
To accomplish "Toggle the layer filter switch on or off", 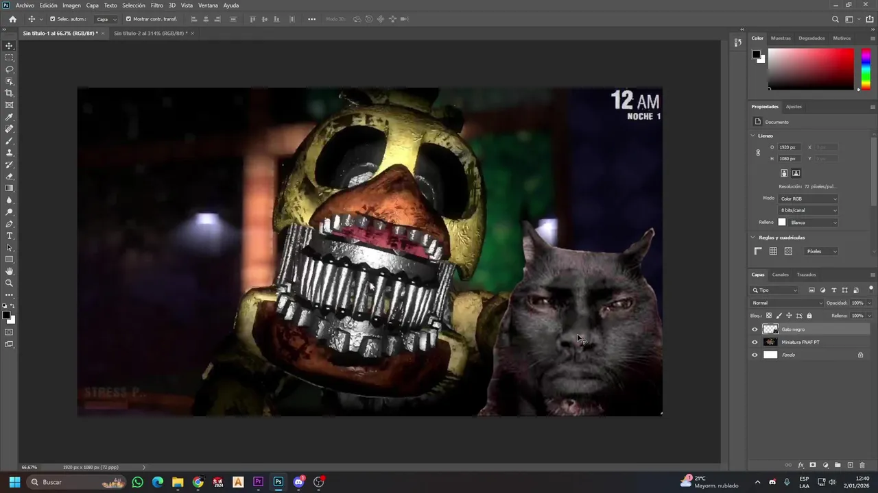I will 870,289.
